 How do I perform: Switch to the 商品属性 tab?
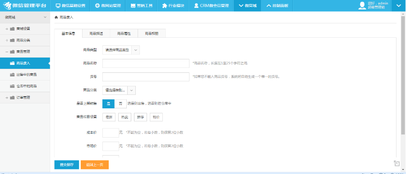[x=124, y=34]
